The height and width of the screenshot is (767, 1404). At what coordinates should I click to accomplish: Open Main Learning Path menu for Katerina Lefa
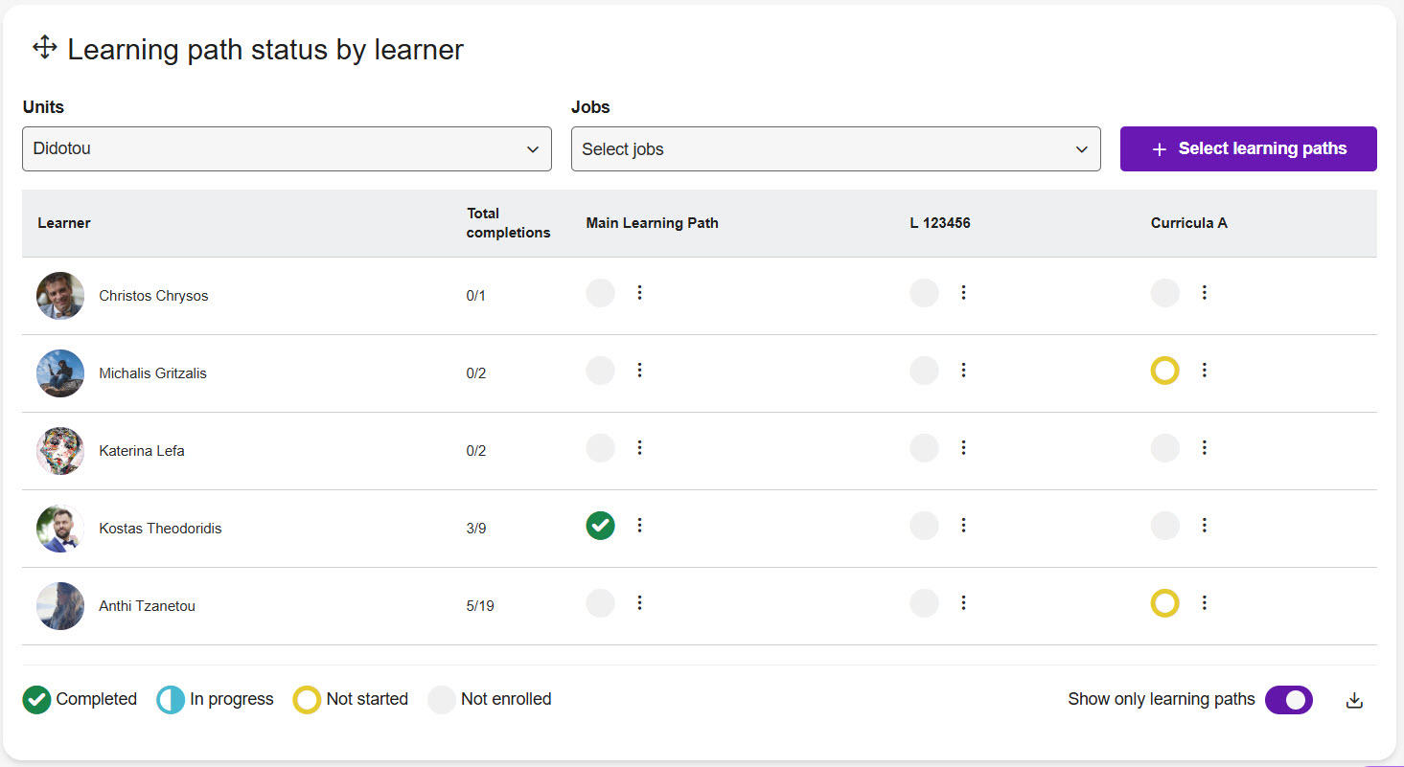coord(640,448)
